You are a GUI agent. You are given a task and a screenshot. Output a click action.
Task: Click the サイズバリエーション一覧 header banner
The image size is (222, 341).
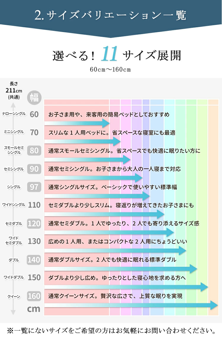(111, 15)
